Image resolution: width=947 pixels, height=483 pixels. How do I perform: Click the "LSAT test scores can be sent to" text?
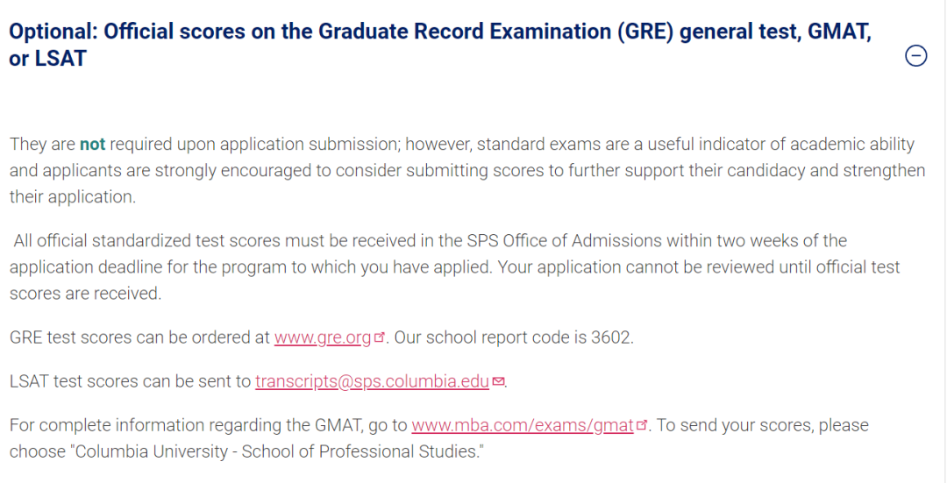(130, 381)
